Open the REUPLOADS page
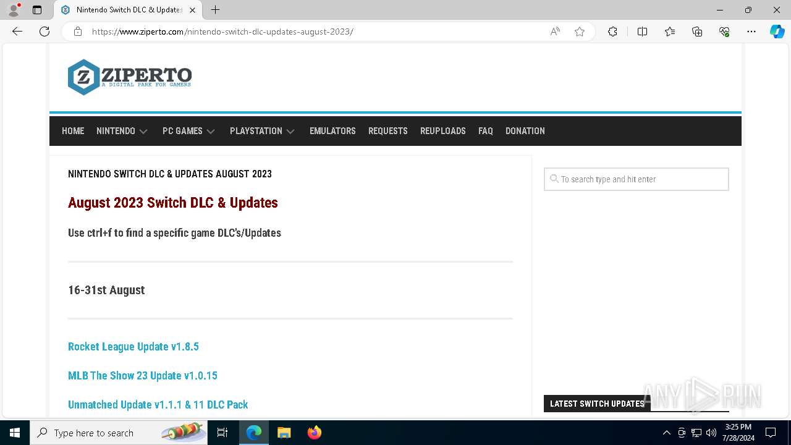791x445 pixels. tap(443, 131)
